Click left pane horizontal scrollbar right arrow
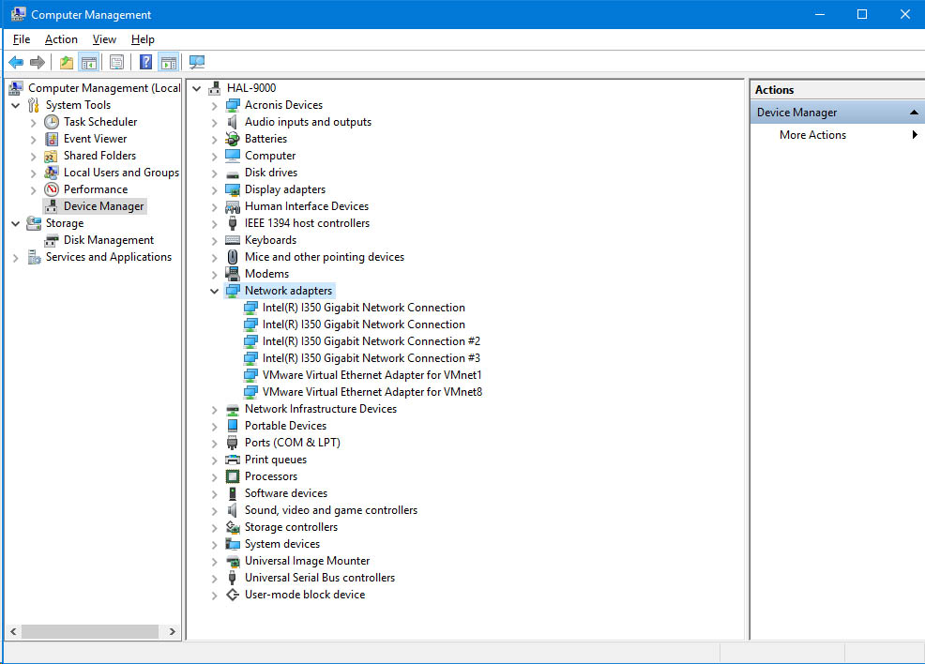Image resolution: width=925 pixels, height=664 pixels. [172, 631]
